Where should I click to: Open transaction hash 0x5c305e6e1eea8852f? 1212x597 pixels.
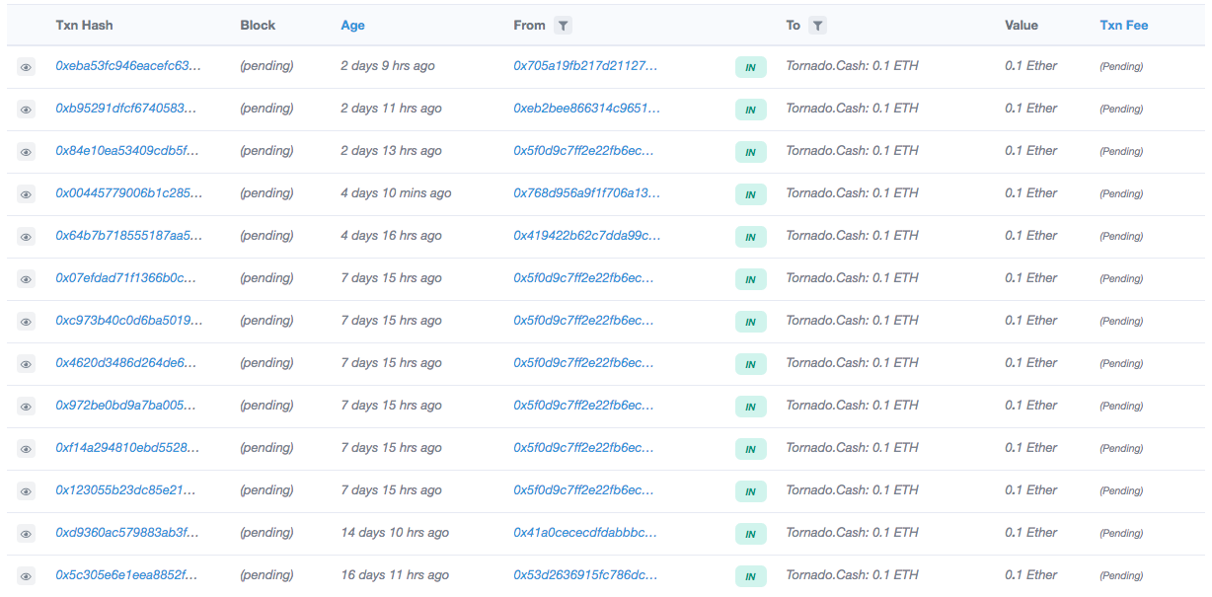128,575
